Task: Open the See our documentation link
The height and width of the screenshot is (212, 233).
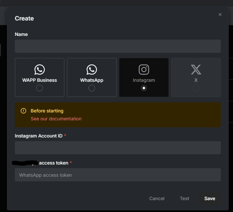Action: click(x=56, y=119)
